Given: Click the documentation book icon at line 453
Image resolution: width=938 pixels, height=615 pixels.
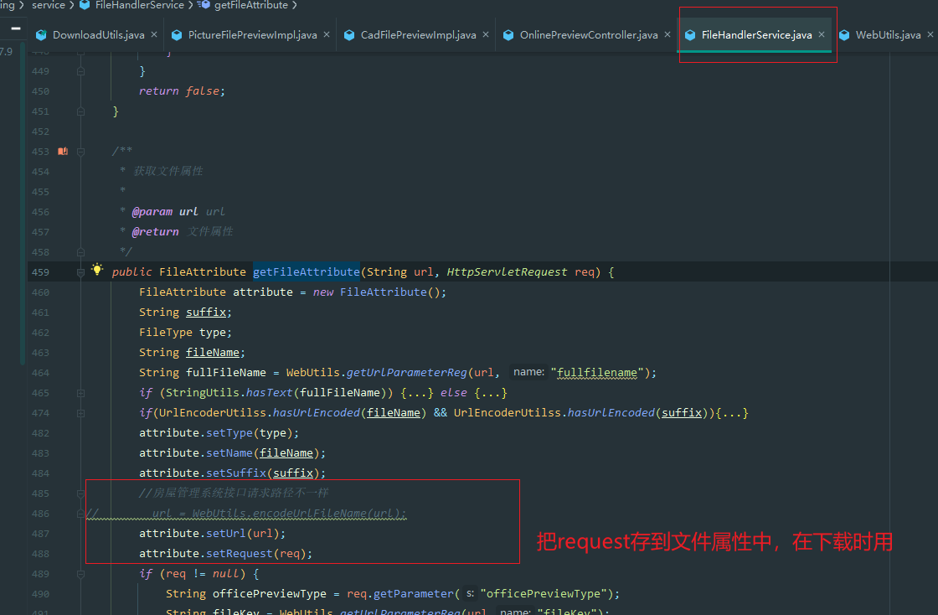Looking at the screenshot, I should (62, 152).
